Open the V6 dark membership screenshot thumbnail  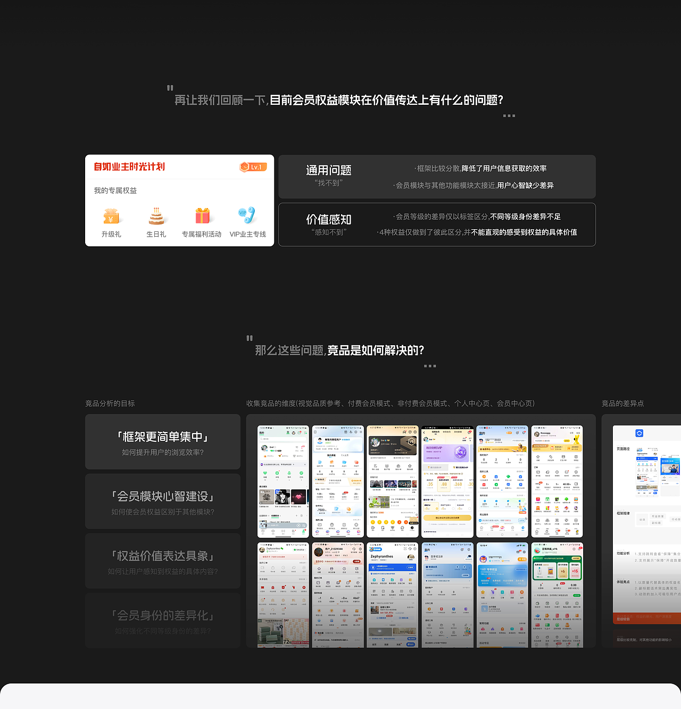tap(392, 481)
